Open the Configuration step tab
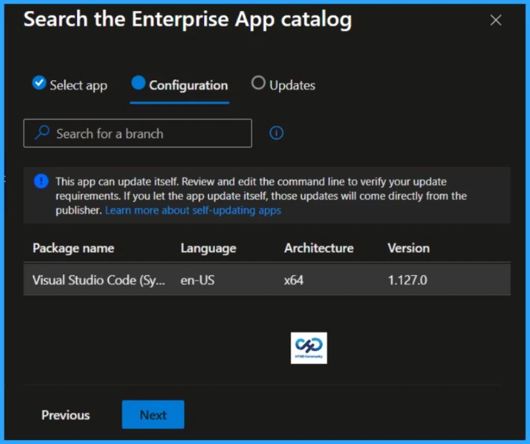Image resolution: width=530 pixels, height=444 pixels. [180, 85]
